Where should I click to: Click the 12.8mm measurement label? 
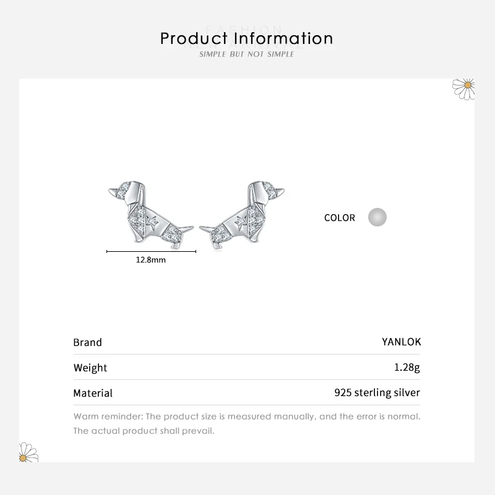151,260
